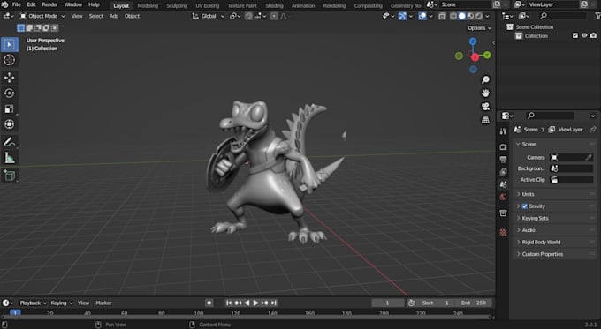
Task: Open the File menu
Action: [x=17, y=4]
